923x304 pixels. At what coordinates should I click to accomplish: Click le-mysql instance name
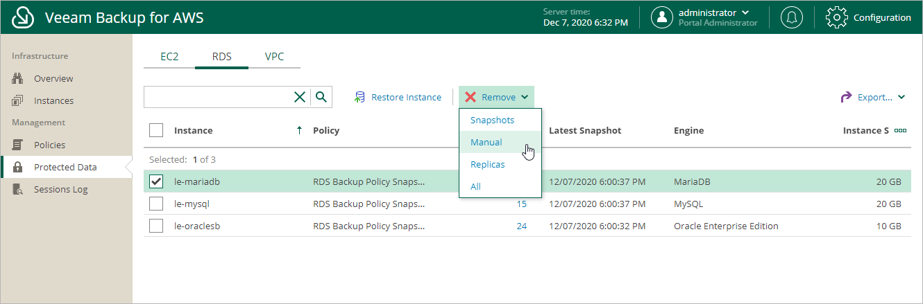coord(192,204)
